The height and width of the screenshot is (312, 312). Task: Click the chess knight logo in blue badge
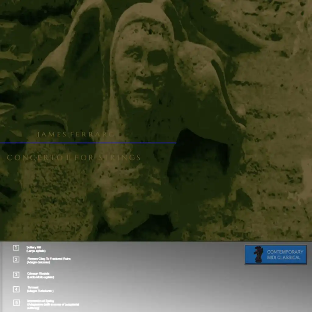[258, 254]
